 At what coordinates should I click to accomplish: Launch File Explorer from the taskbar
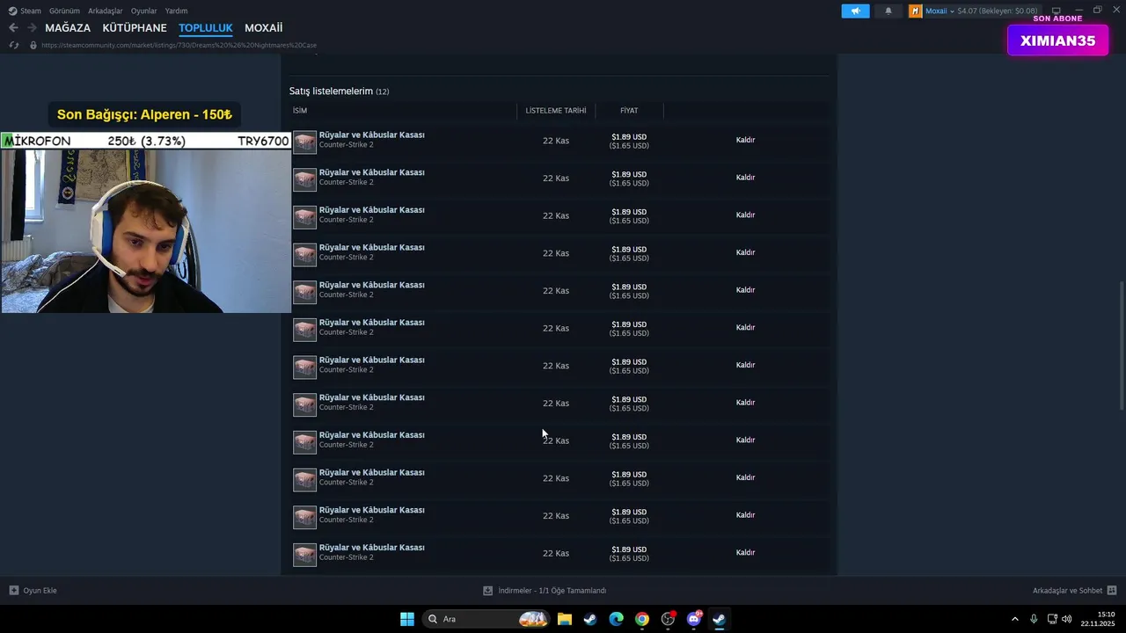pos(565,619)
